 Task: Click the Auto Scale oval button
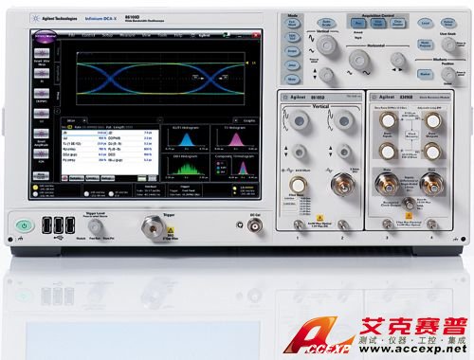tap(326, 23)
